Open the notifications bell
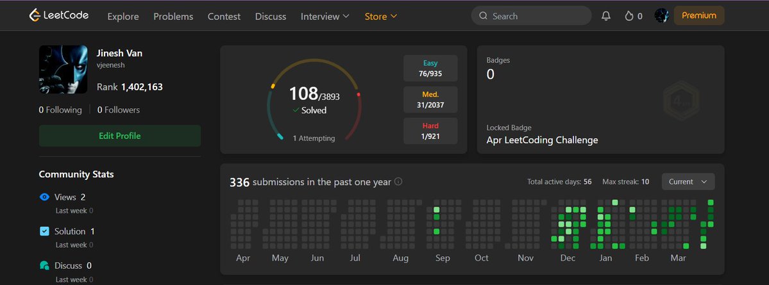Viewport: 769px width, 285px height. point(606,16)
